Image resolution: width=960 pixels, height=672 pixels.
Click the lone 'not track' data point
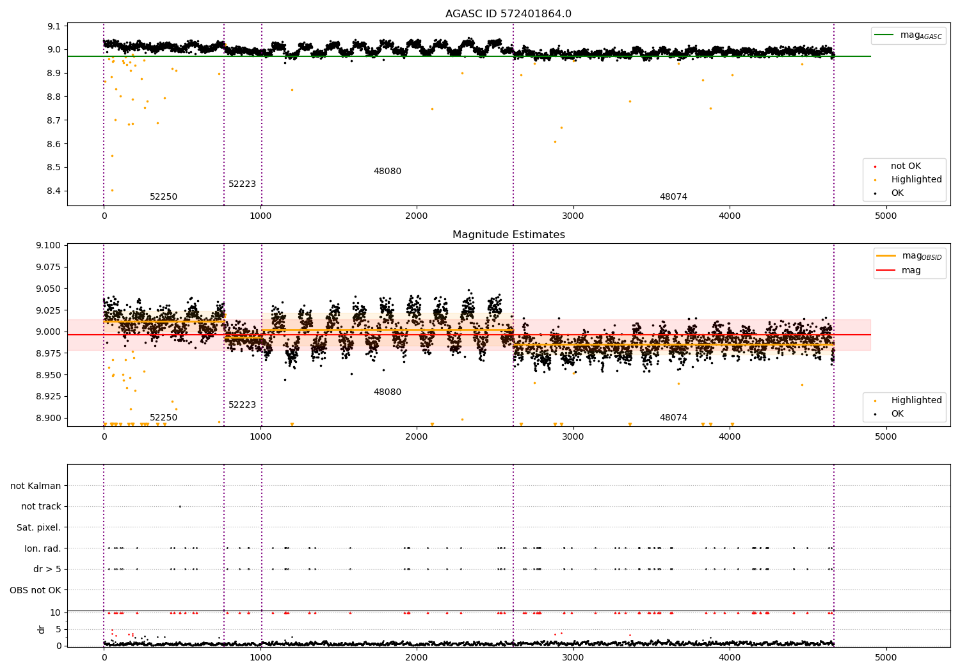coord(180,506)
